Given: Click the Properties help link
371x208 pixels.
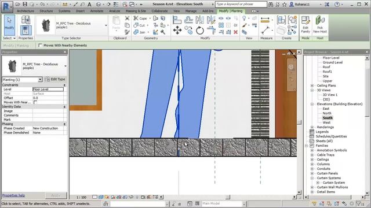Looking at the screenshot, I should [13, 195].
